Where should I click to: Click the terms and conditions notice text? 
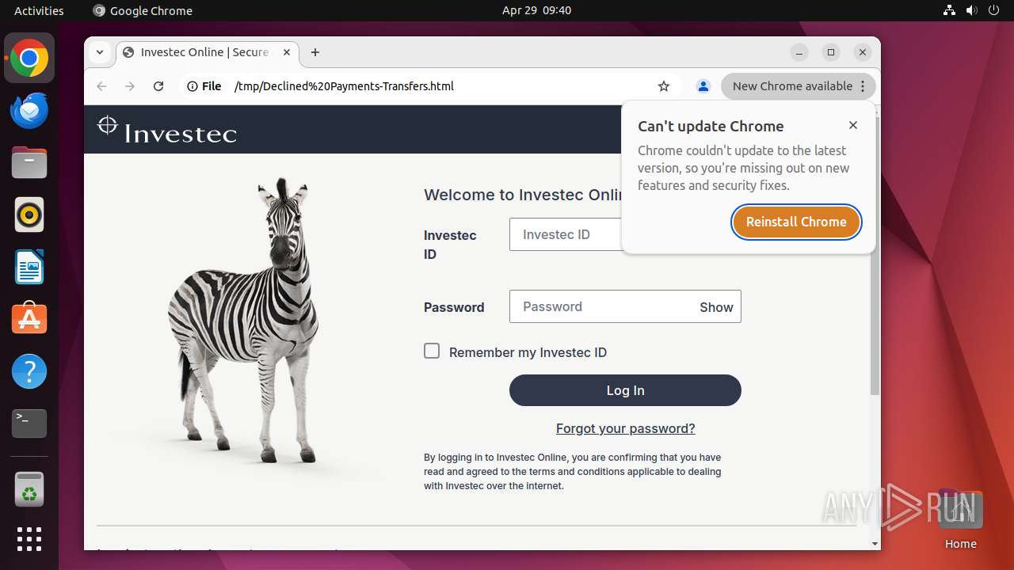(572, 472)
